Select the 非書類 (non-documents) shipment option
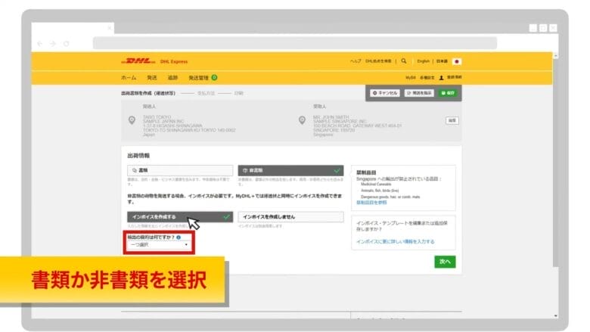Image resolution: width=590 pixels, height=332 pixels. [290, 170]
